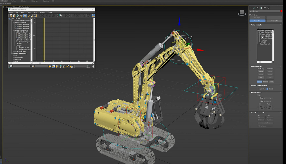The height and width of the screenshot is (164, 286).
Task: Select the Scale Values tool
Action: click(36, 16)
